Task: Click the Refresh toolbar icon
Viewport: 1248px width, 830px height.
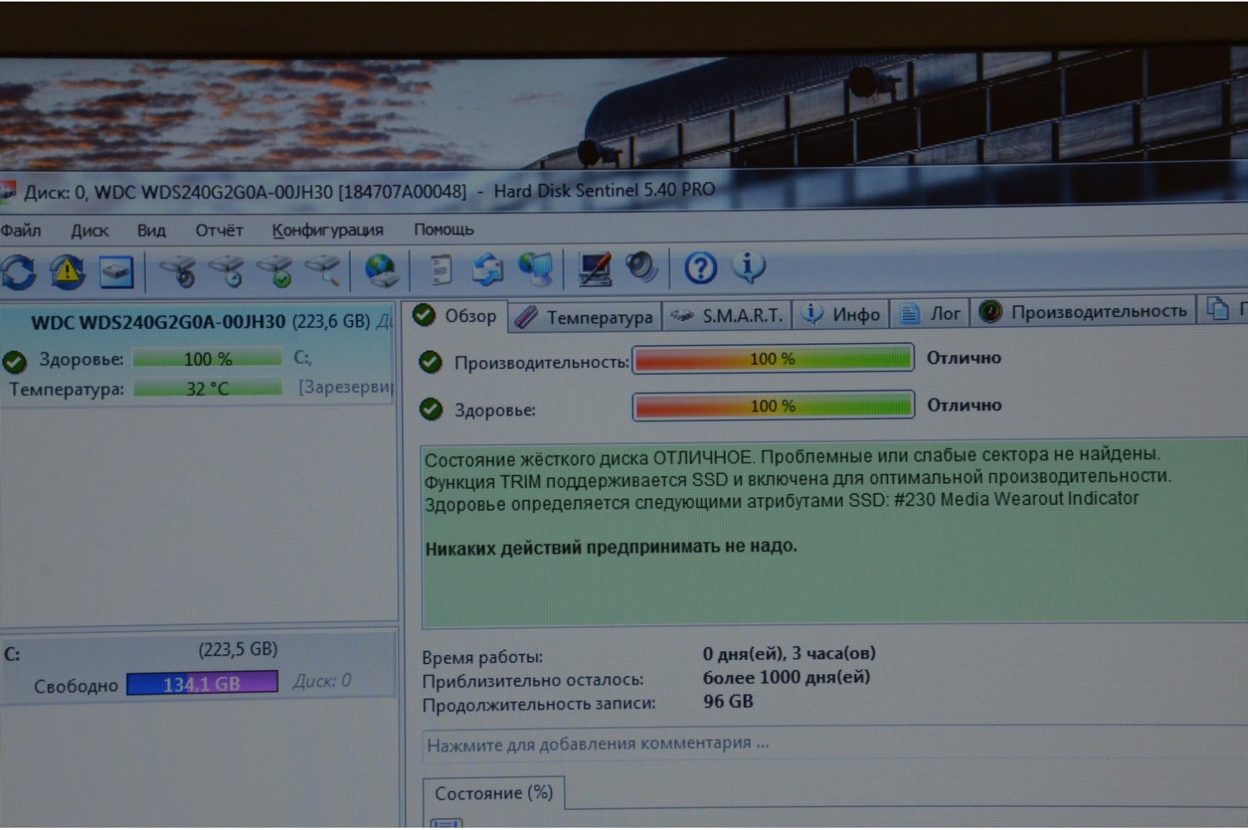Action: 18,272
